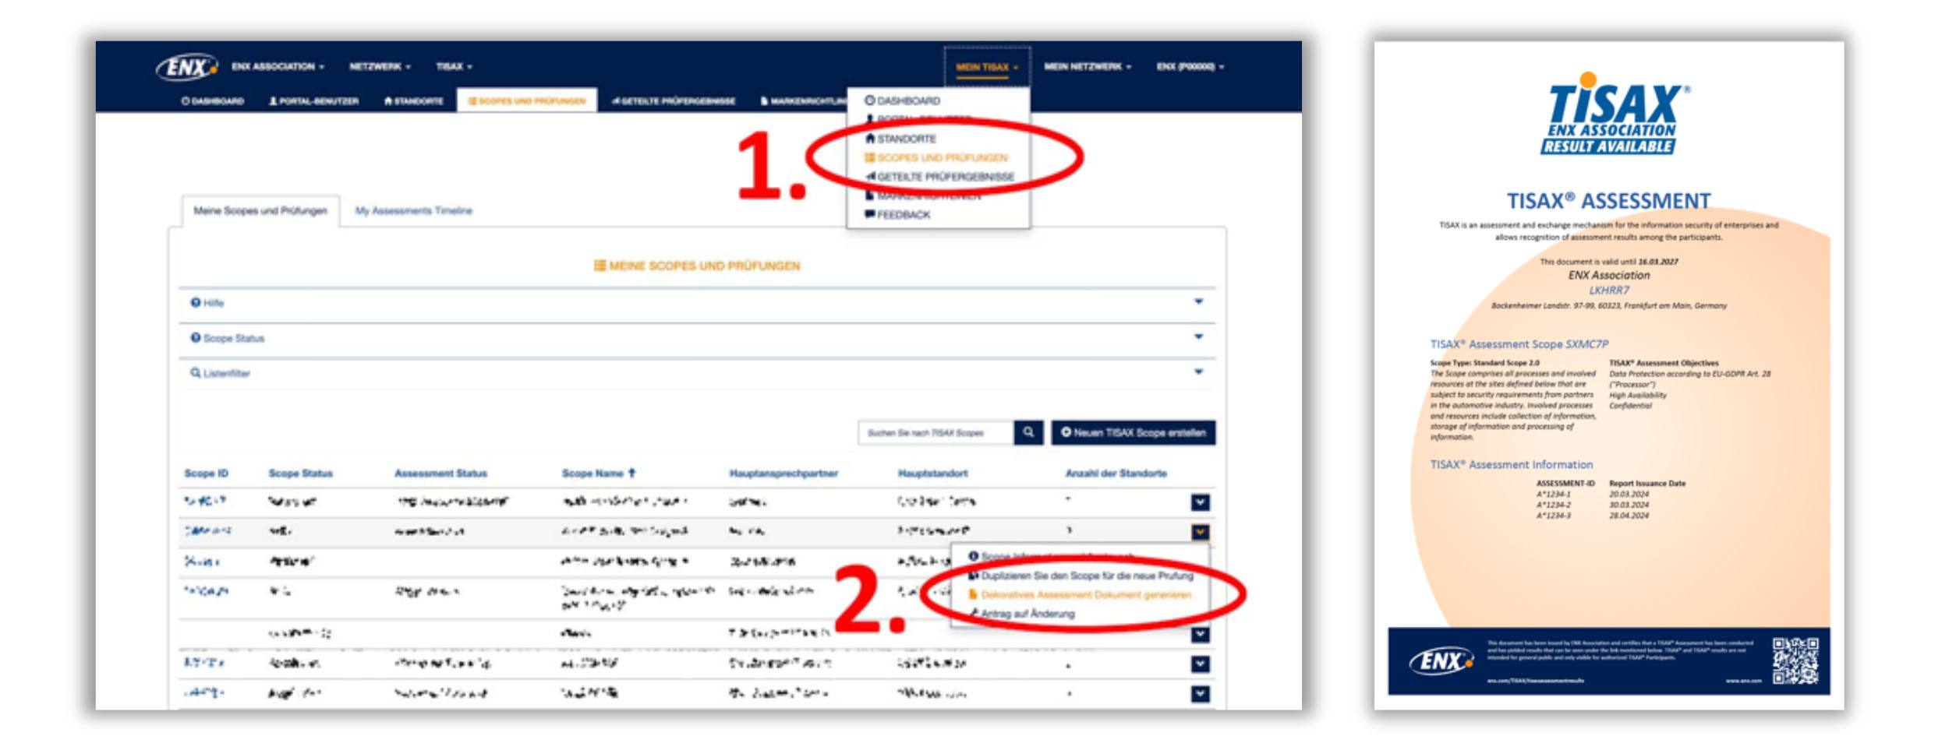
Task: Click scope ID SXMC7P on the document
Action: coord(1586,344)
